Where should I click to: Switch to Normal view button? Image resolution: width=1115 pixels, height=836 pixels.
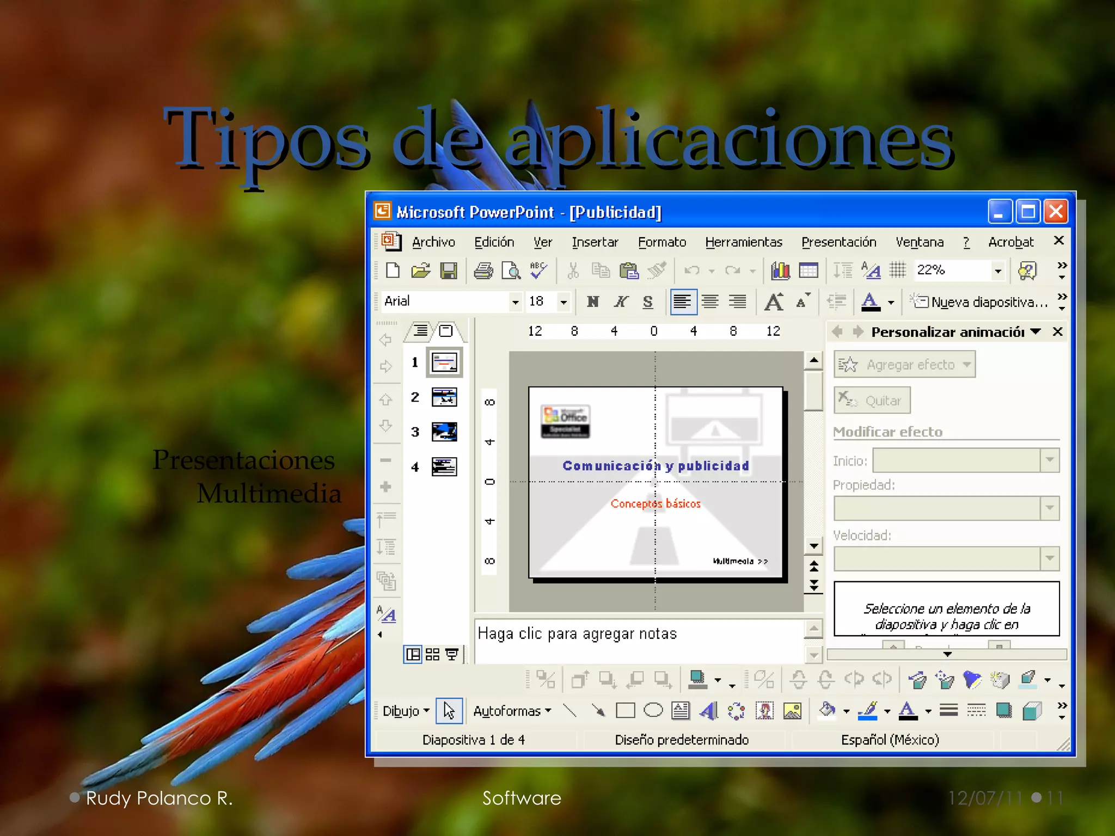(413, 654)
